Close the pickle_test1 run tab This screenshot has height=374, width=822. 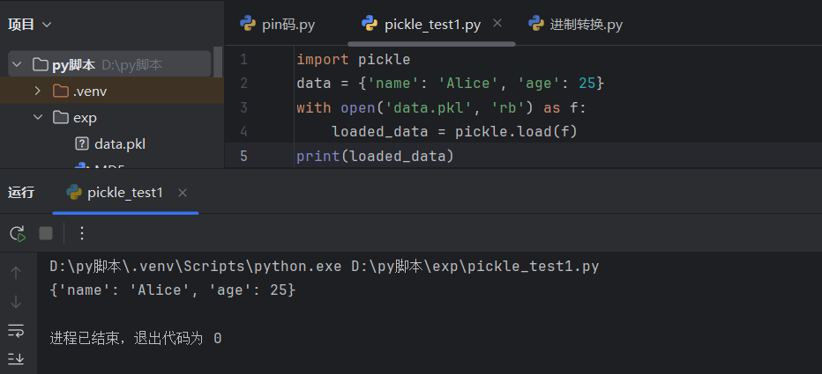pyautogui.click(x=183, y=193)
